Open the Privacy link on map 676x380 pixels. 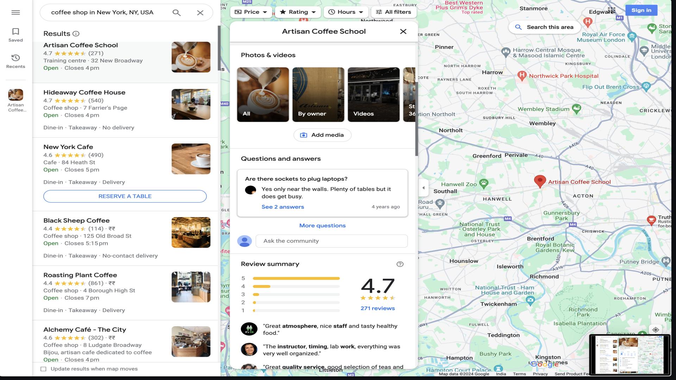[540, 374]
